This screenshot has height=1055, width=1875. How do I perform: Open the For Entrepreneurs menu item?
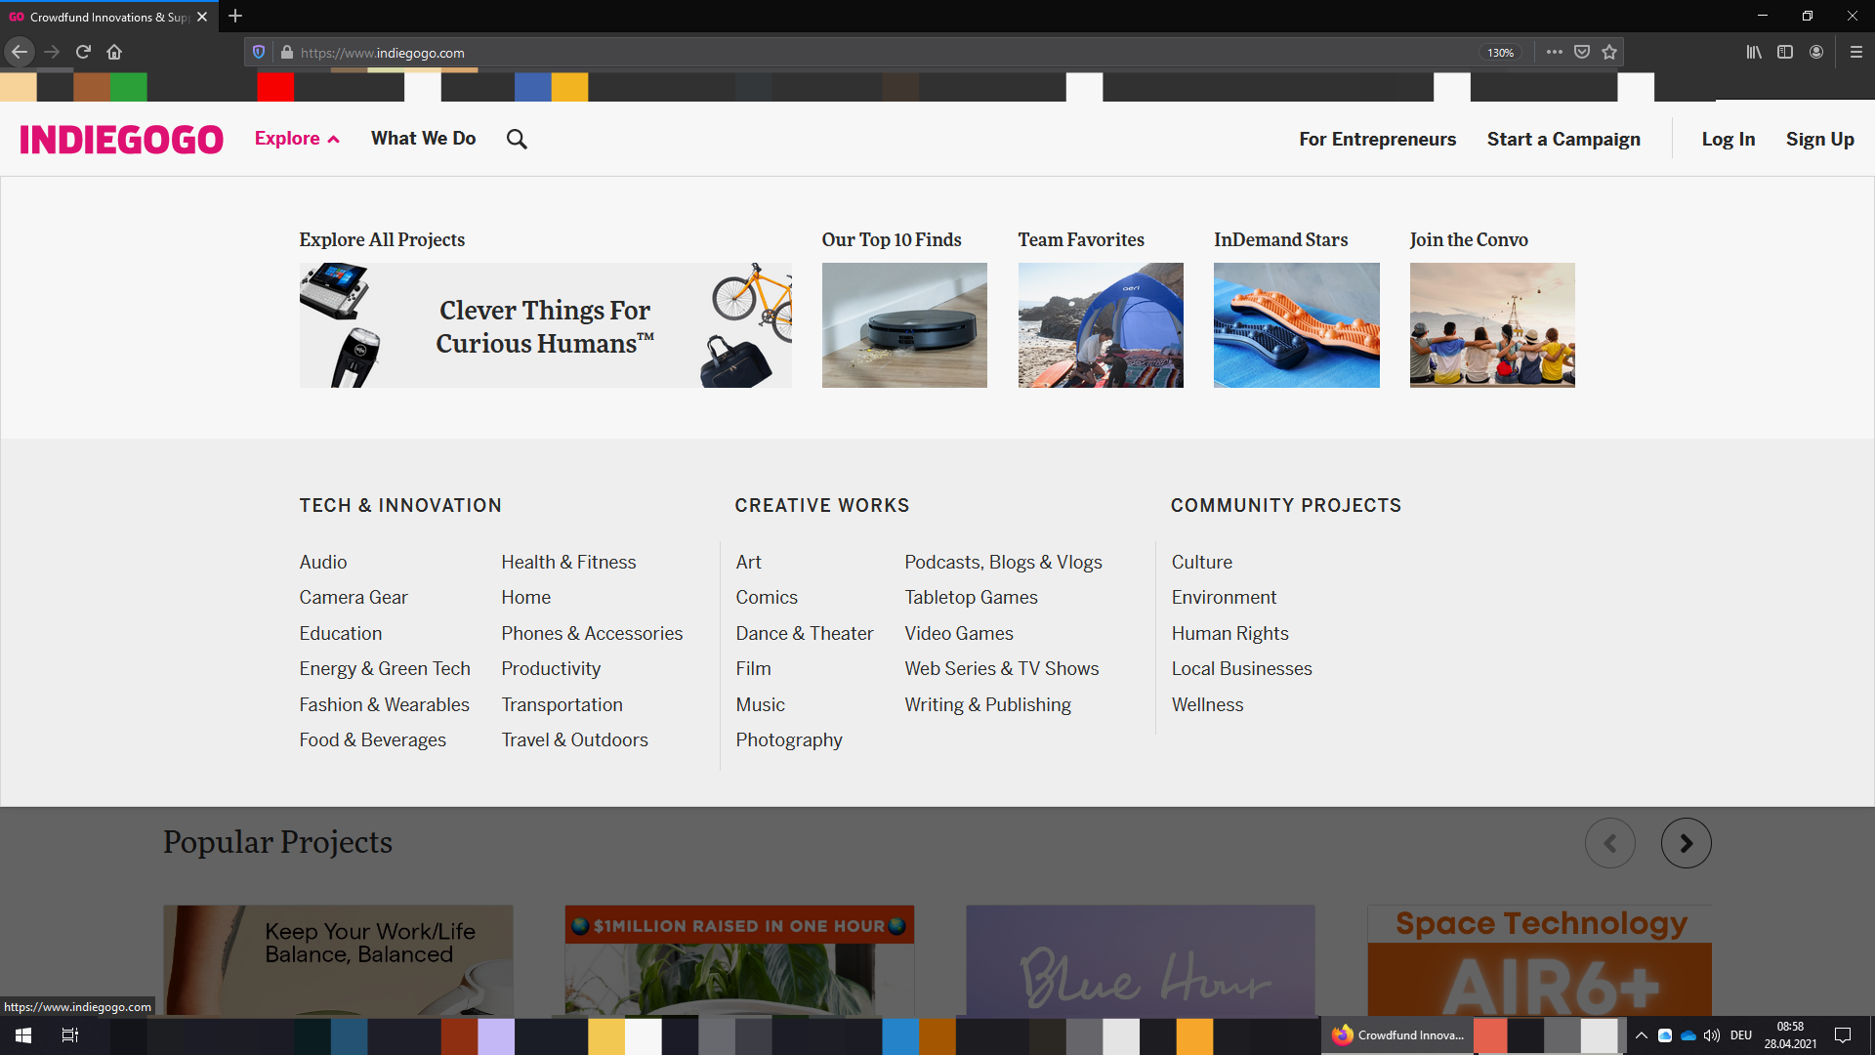click(x=1377, y=140)
